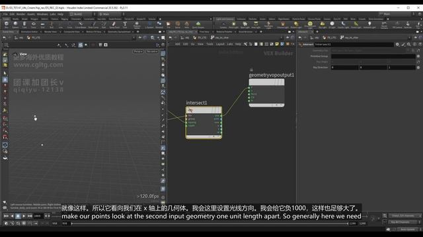This screenshot has width=423, height=237.
Task: Click the network editor wrench tools icon
Action: click(245, 44)
